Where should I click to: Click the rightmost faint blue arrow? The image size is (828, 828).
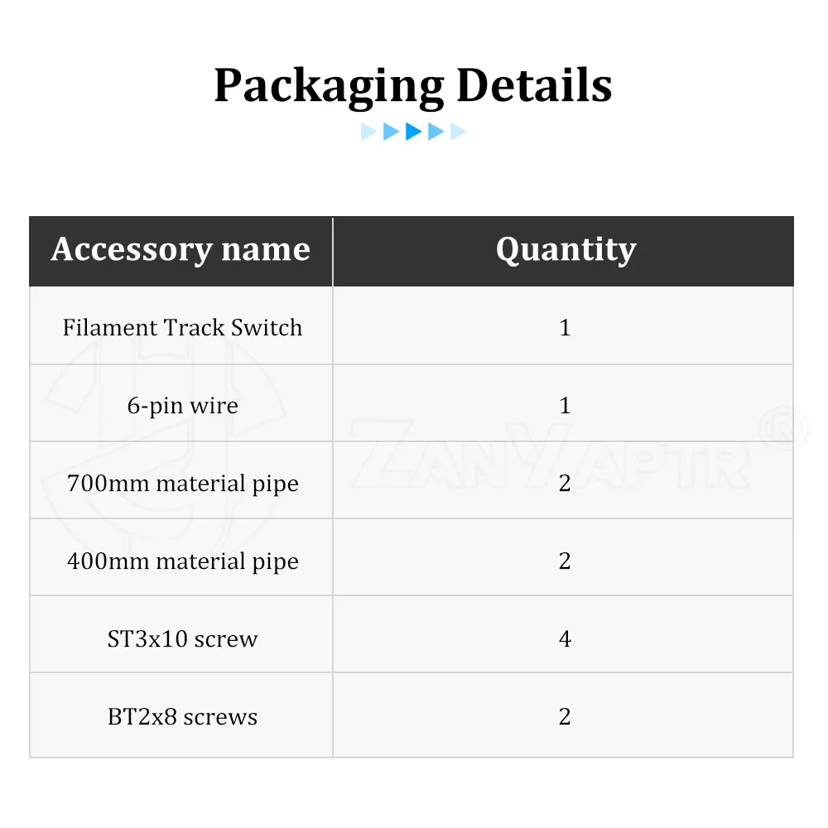point(458,132)
